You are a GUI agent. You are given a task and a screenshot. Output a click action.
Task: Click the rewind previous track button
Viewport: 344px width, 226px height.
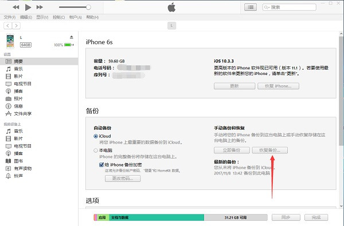pyautogui.click(x=16, y=7)
